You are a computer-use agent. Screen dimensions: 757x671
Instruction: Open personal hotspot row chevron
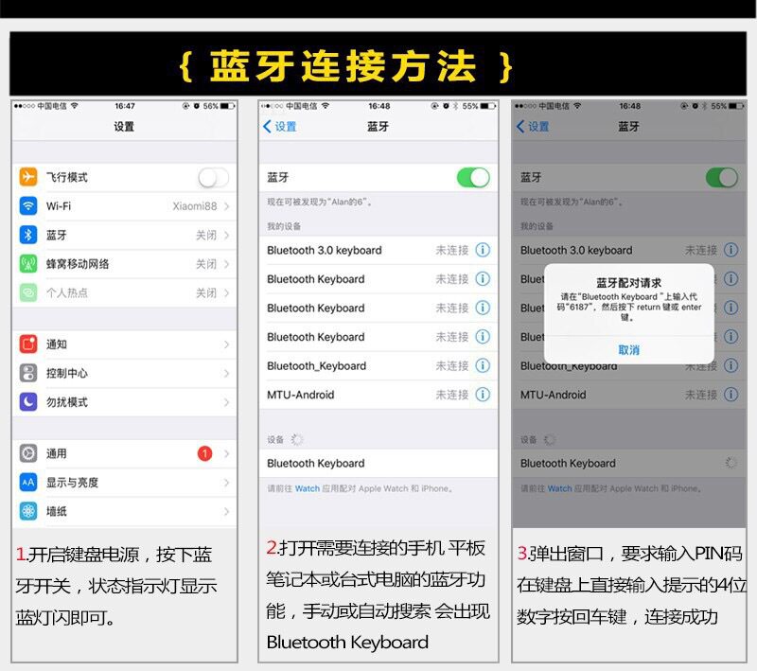pos(226,293)
